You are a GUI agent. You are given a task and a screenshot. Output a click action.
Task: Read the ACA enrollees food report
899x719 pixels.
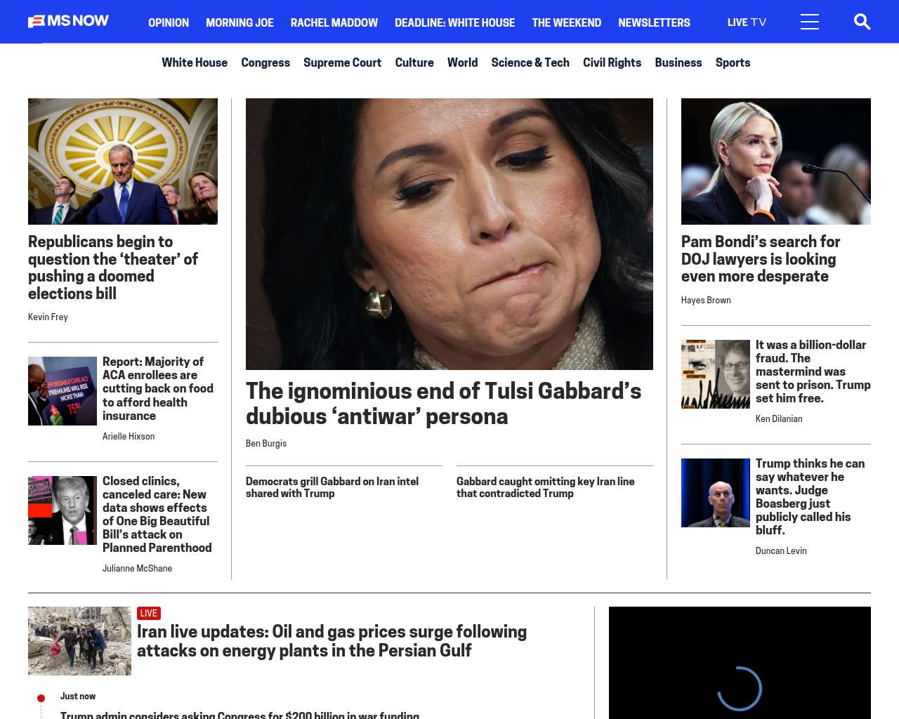[x=158, y=388]
